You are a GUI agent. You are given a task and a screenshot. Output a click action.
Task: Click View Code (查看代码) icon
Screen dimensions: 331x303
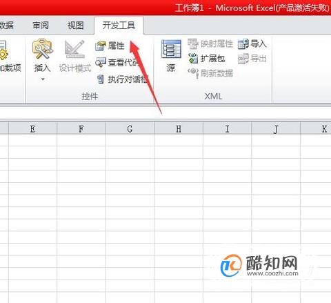click(100, 62)
